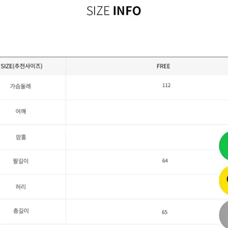Click the green floating circle button
Viewport: 228px width, 228px height.
[224, 146]
